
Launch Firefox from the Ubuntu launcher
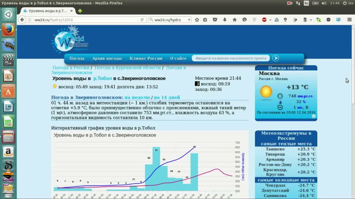coord(8,30)
